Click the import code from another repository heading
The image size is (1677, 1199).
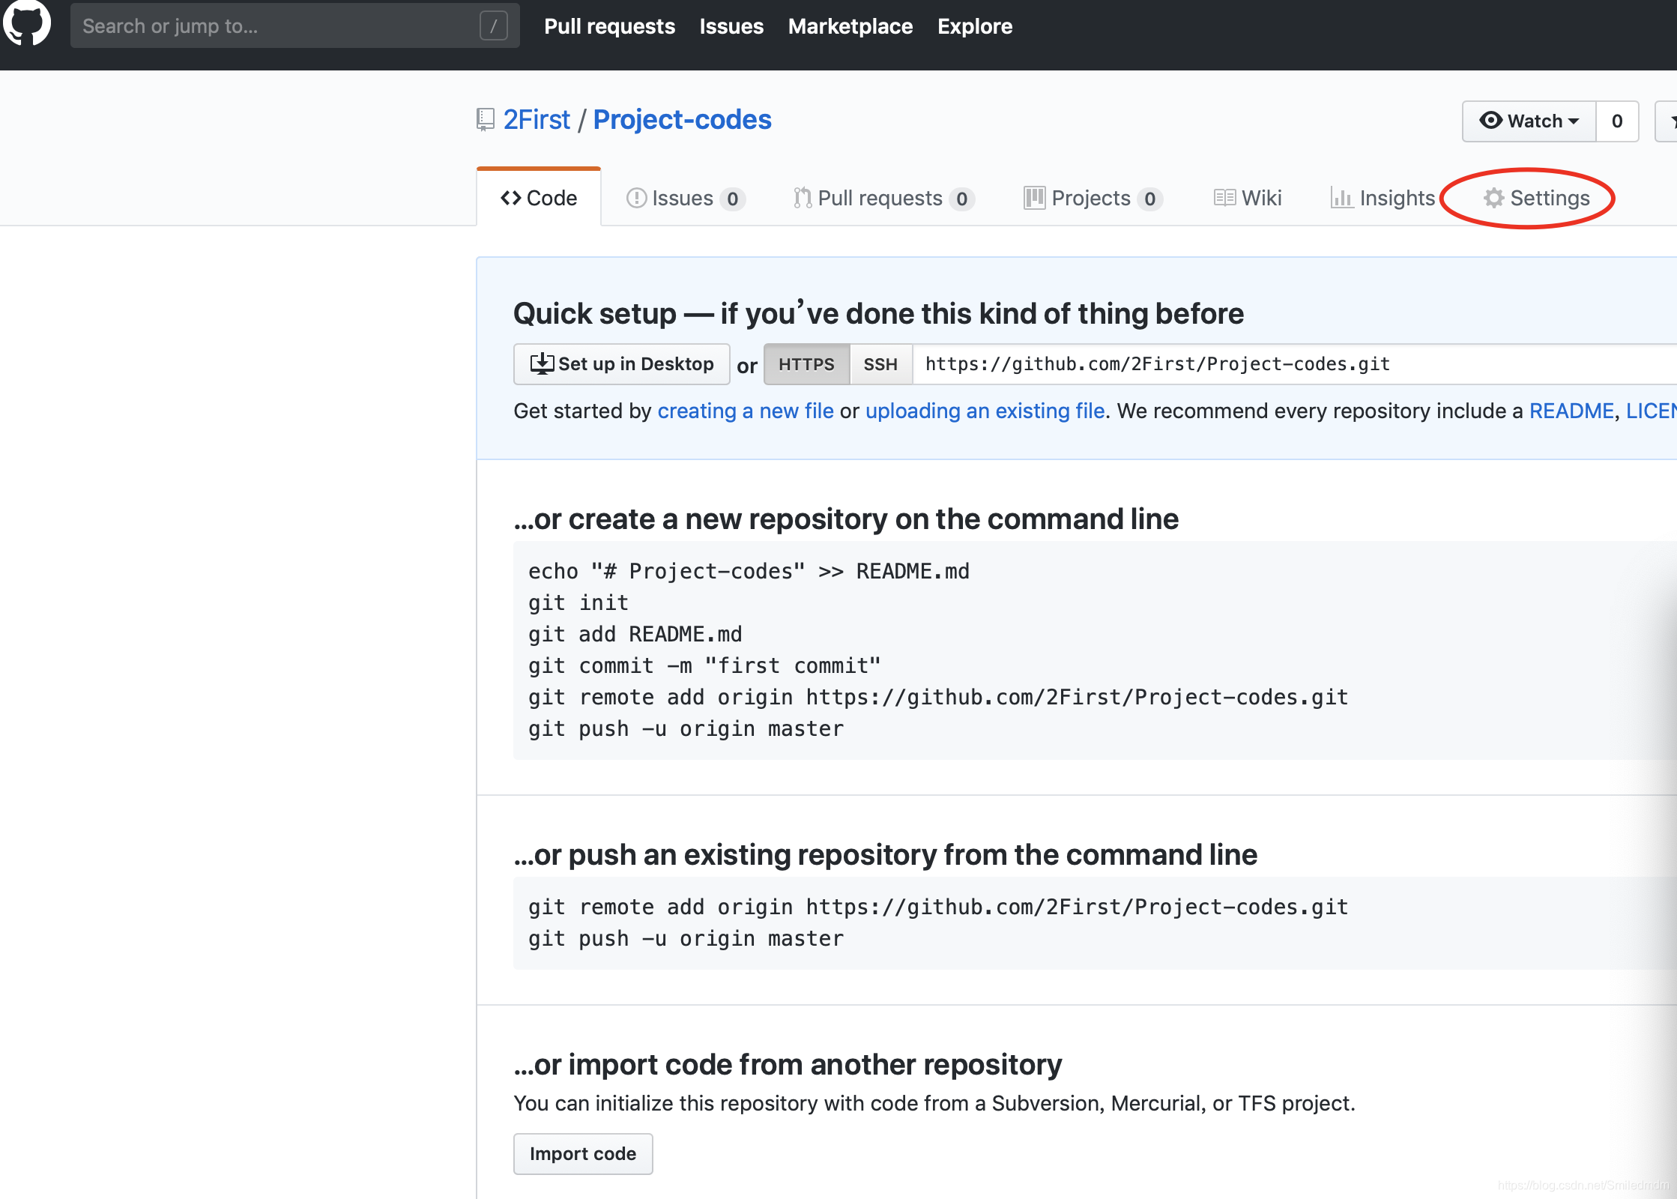788,1064
